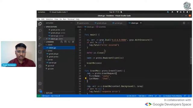
Task: Refresh the LIVEDEMO explorer tree
Action: tap(69, 42)
